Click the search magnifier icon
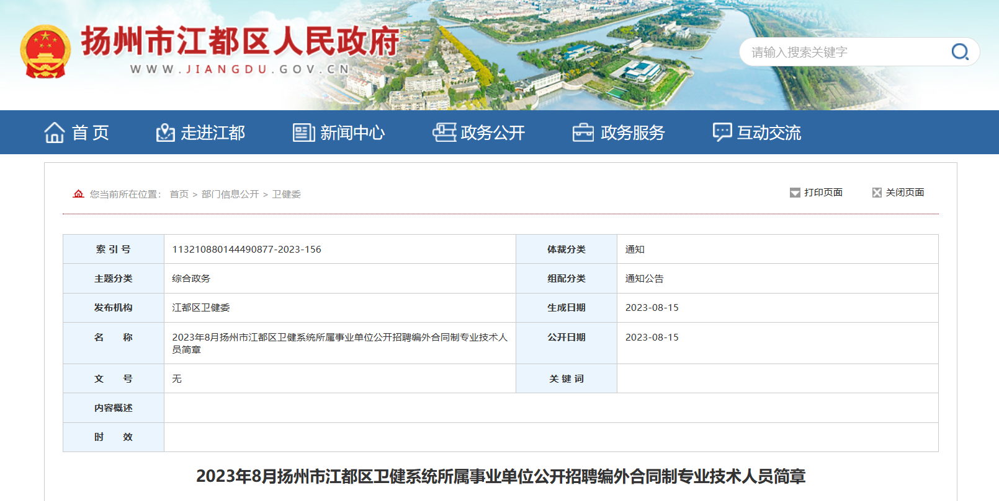Viewport: 999px width, 501px height. [959, 52]
